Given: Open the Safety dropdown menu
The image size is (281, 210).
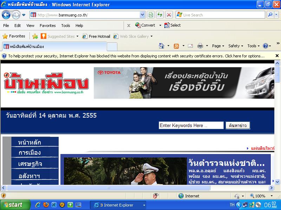Looking at the screenshot, I should 236,46.
